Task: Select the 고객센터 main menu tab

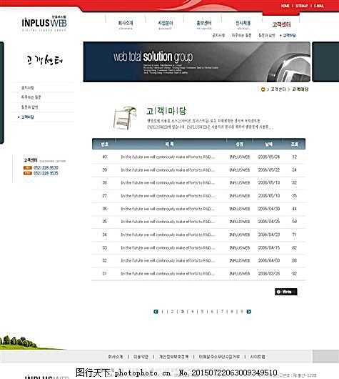Action: tap(281, 24)
